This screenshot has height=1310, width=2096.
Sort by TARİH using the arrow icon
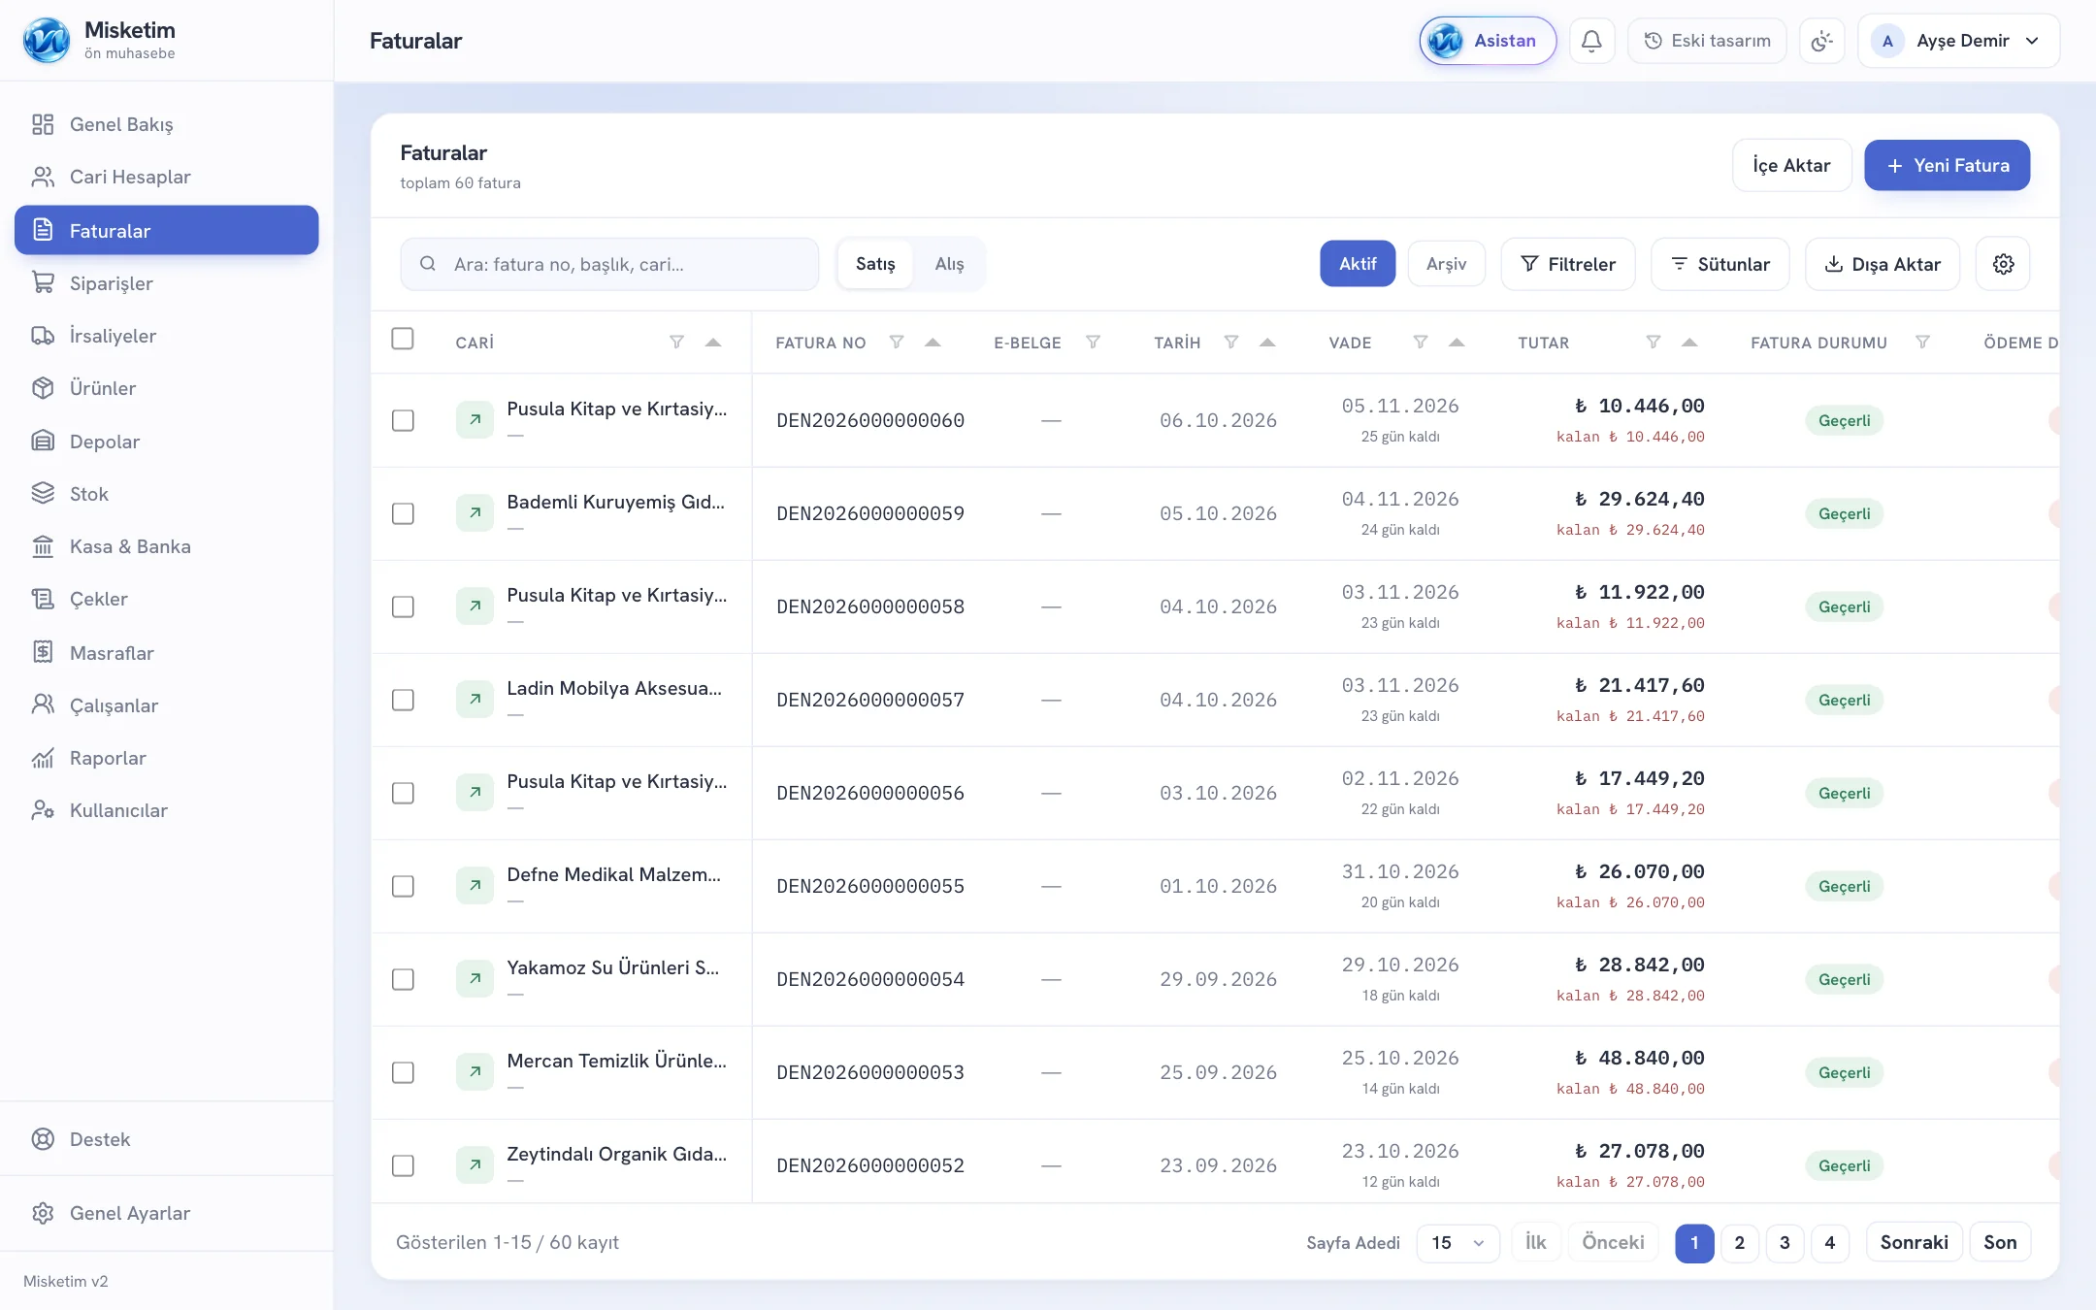(x=1267, y=343)
